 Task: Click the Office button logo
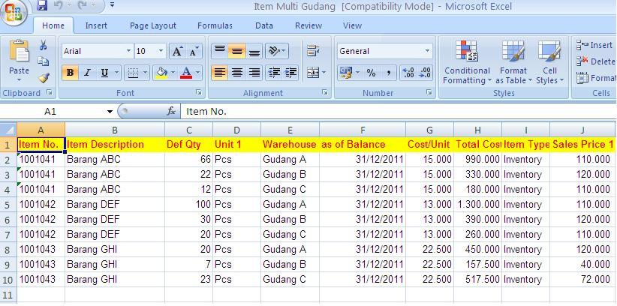pos(13,13)
